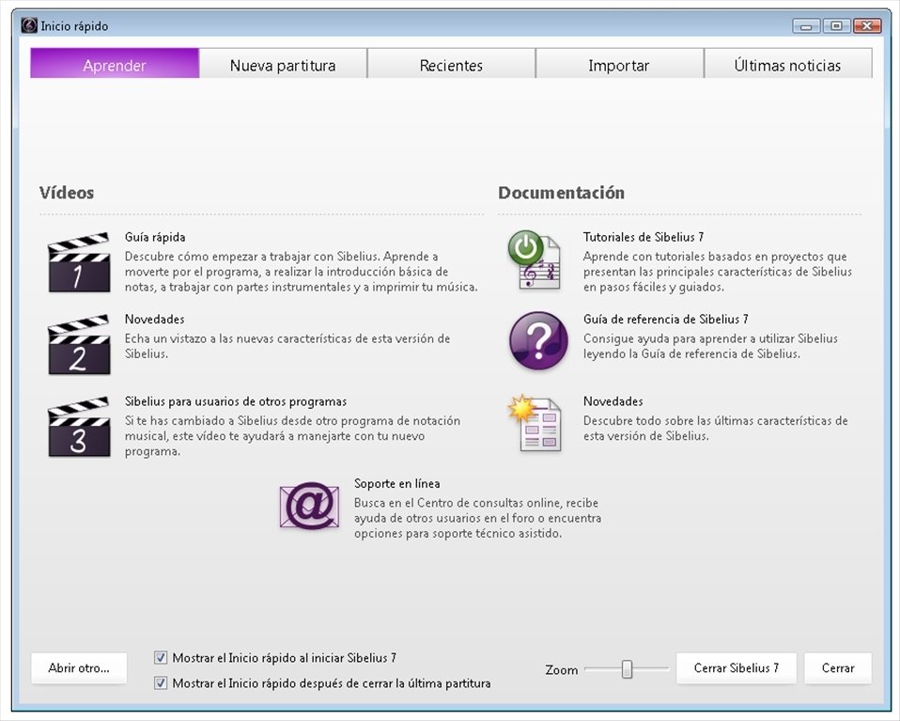Click the Novedades title under Vídeos

tap(154, 320)
